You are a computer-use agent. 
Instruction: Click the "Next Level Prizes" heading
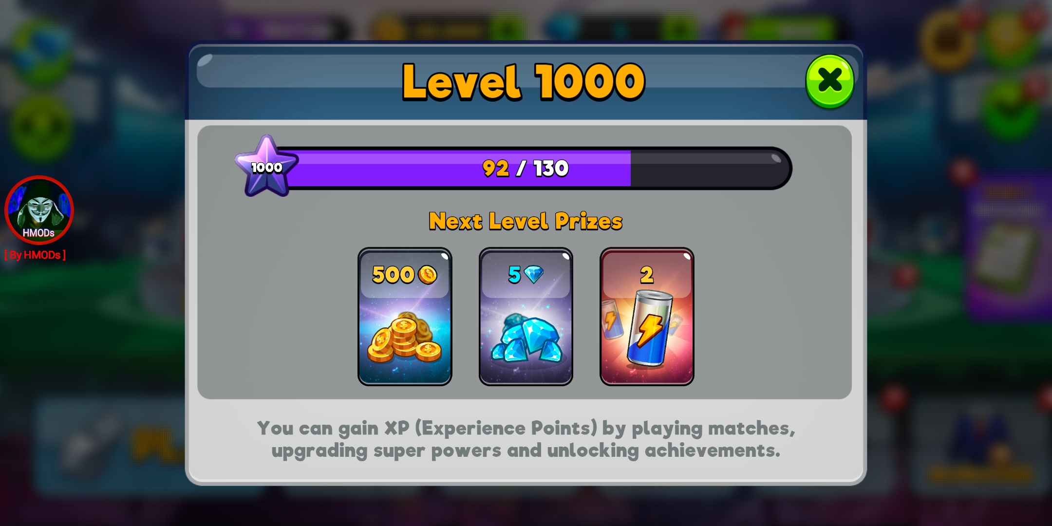tap(526, 221)
